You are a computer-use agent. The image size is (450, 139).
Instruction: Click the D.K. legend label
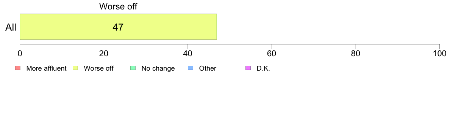point(264,68)
